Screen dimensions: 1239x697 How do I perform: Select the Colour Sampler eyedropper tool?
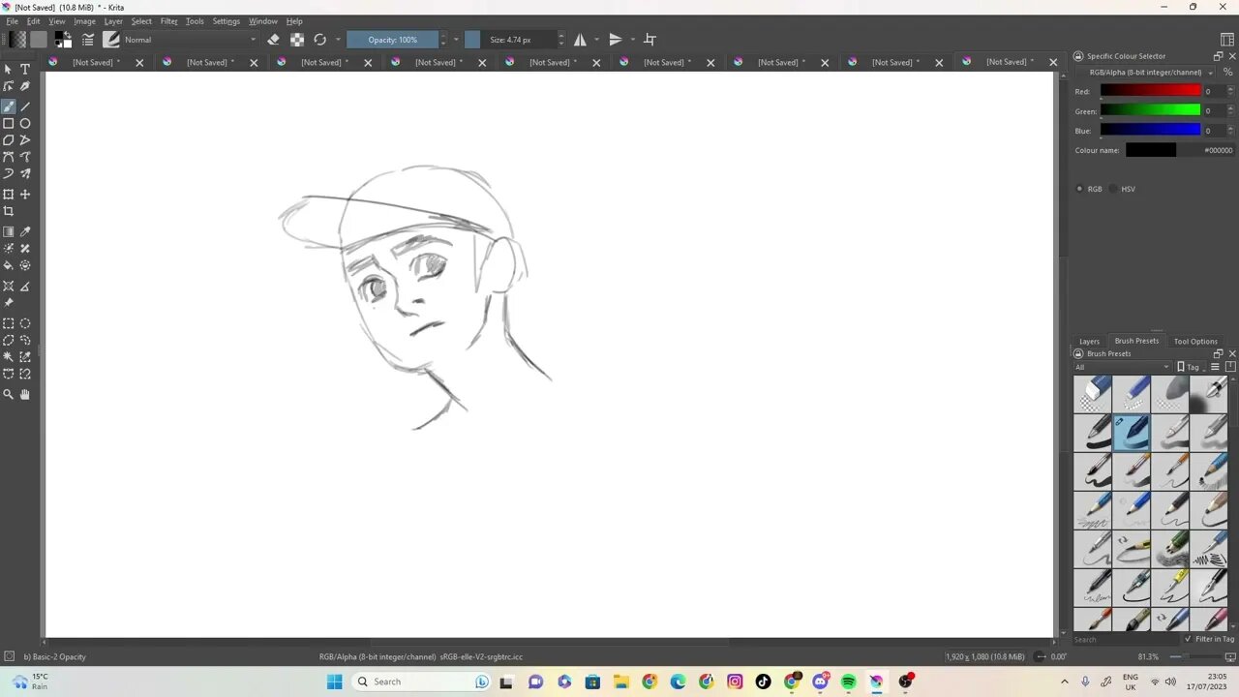click(25, 232)
